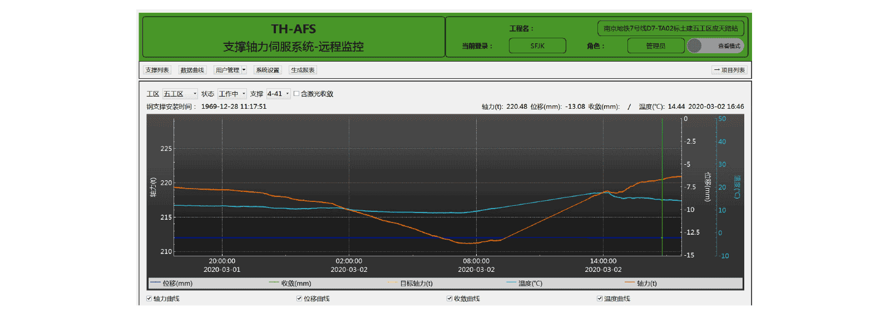The width and height of the screenshot is (890, 319).
Task: Uncheck the 温度曲线 checkbox
Action: coord(600,298)
